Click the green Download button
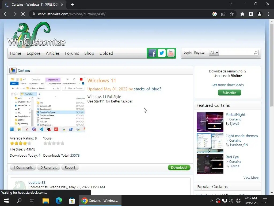This screenshot has height=206, width=274. (179, 167)
